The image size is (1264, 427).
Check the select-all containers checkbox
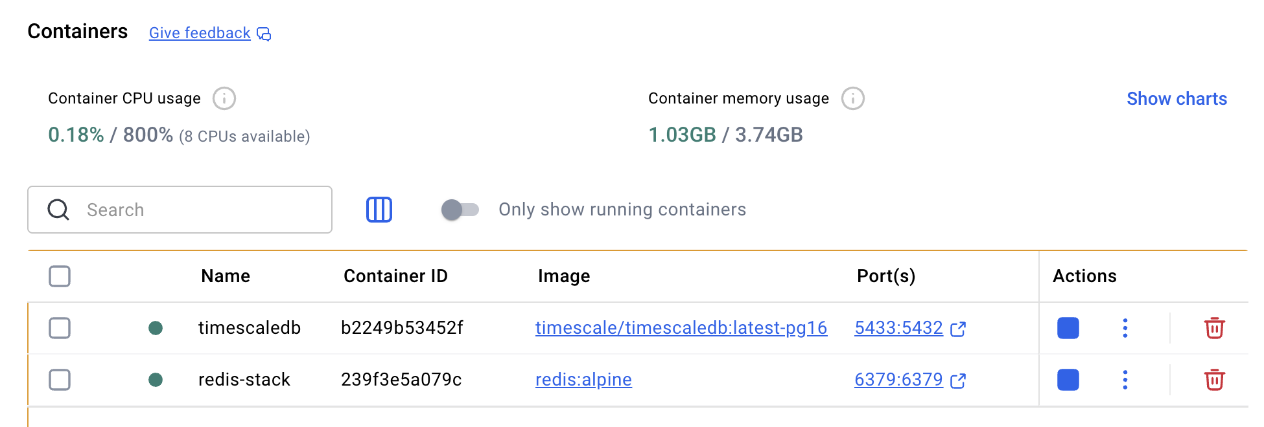click(60, 276)
